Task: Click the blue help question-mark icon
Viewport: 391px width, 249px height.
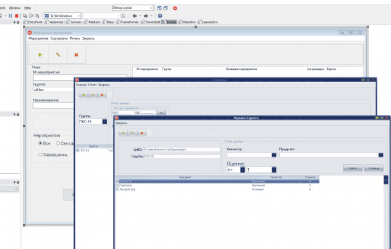Action: [160, 15]
